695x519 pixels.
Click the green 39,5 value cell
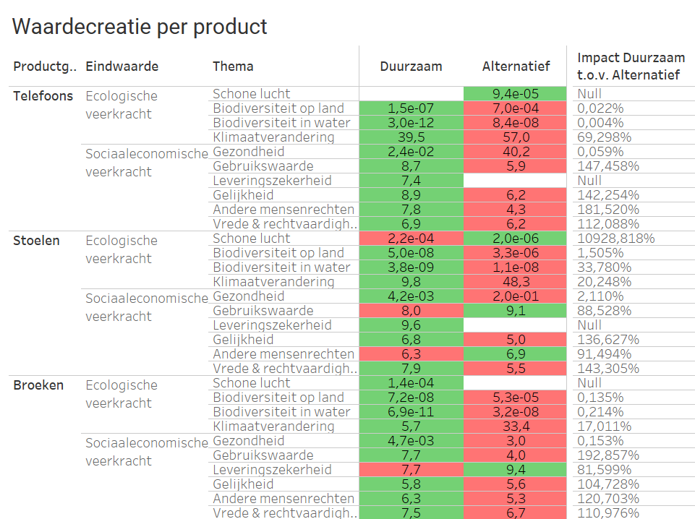tap(411, 137)
